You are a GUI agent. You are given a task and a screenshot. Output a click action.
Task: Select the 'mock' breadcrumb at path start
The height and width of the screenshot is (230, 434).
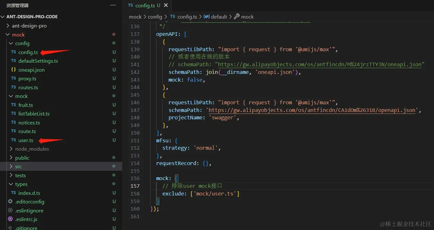click(135, 17)
